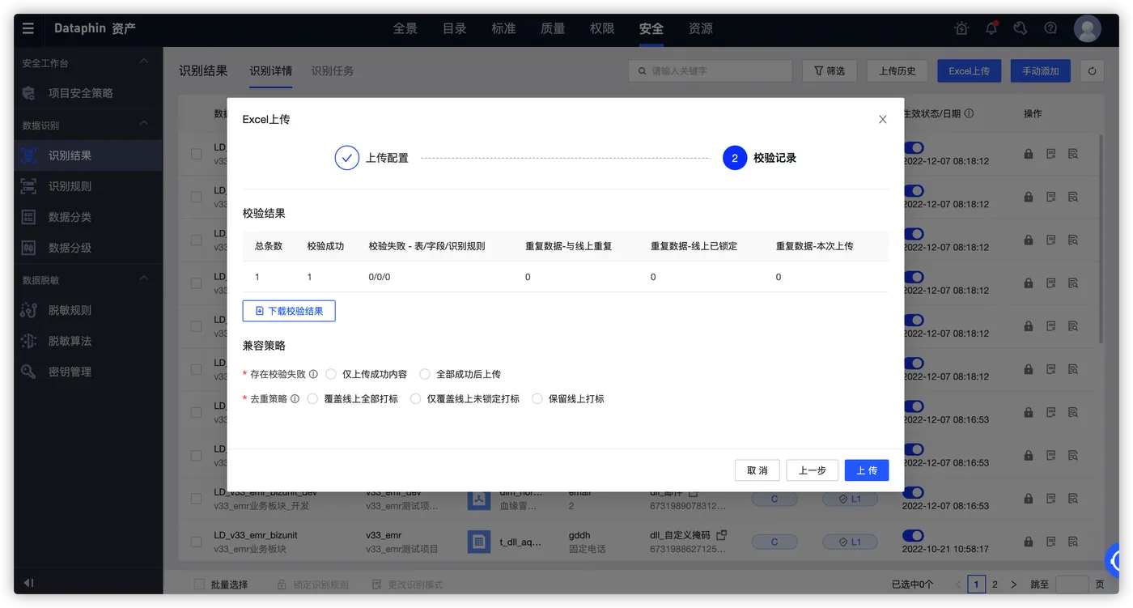Viewport: 1133px width, 608px height.
Task: Switch to the 质量 top tab
Action: coord(553,28)
